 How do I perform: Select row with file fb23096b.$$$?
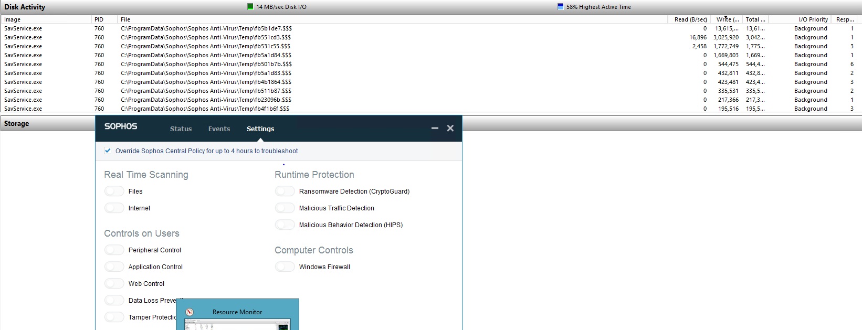pyautogui.click(x=431, y=100)
